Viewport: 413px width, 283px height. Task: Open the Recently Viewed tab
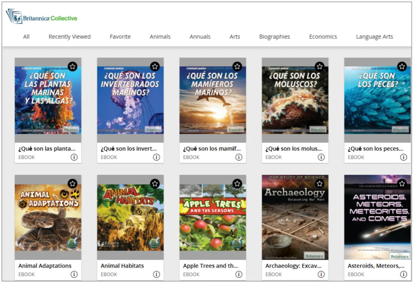[70, 37]
